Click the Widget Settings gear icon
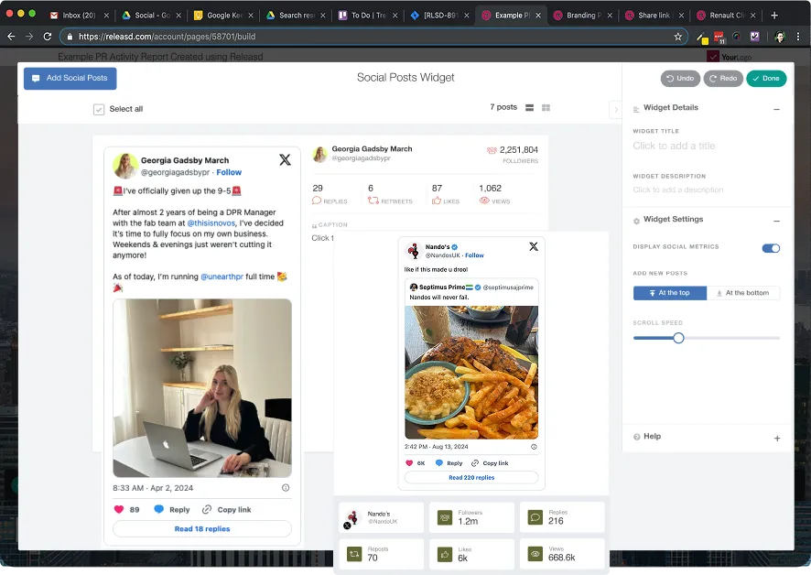 [635, 220]
